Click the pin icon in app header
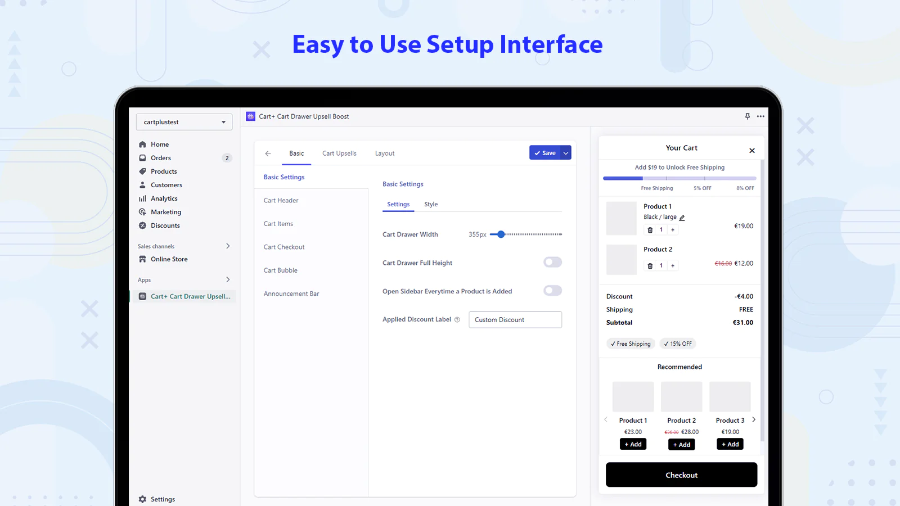900x506 pixels. [748, 116]
